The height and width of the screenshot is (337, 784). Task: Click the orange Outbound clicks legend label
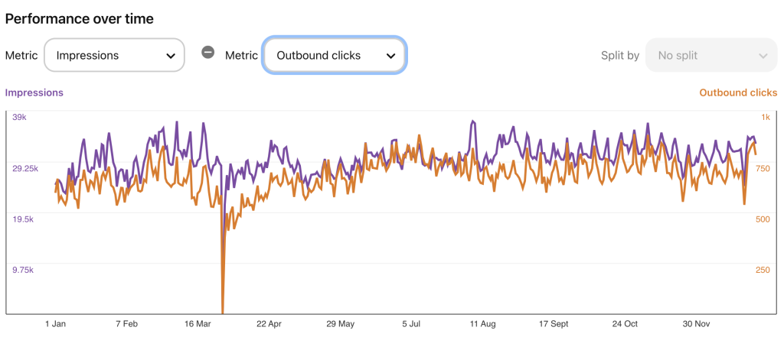[738, 92]
